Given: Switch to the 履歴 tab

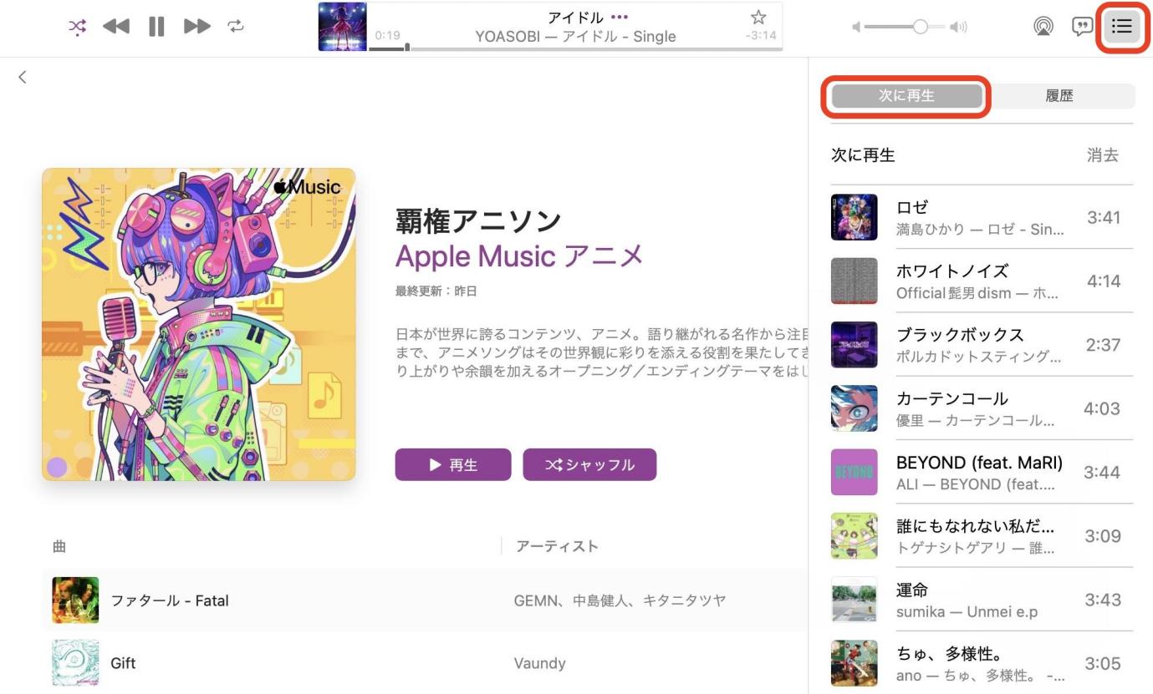Looking at the screenshot, I should click(1059, 96).
